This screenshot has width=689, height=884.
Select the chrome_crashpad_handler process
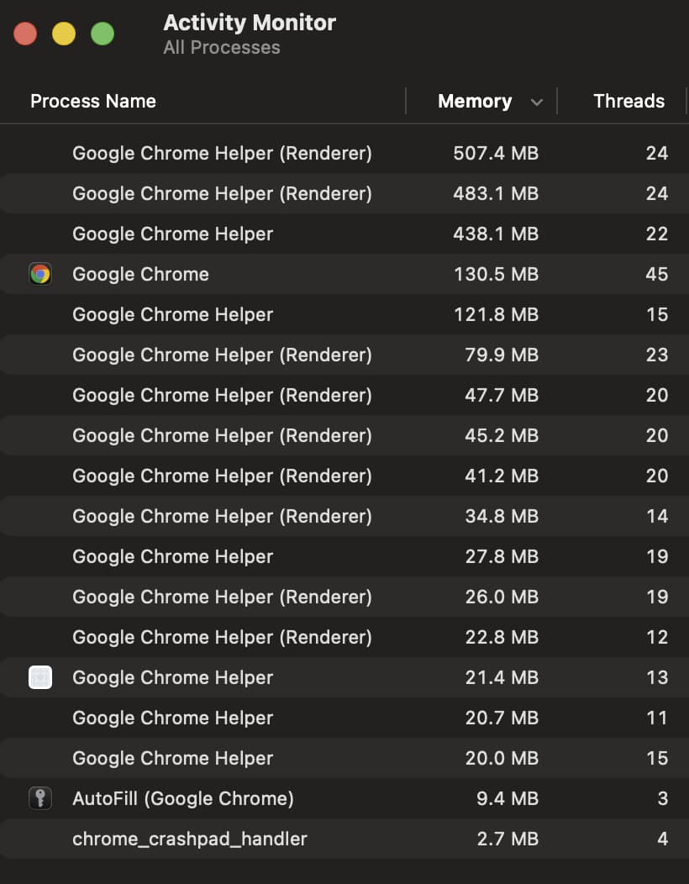point(252,839)
